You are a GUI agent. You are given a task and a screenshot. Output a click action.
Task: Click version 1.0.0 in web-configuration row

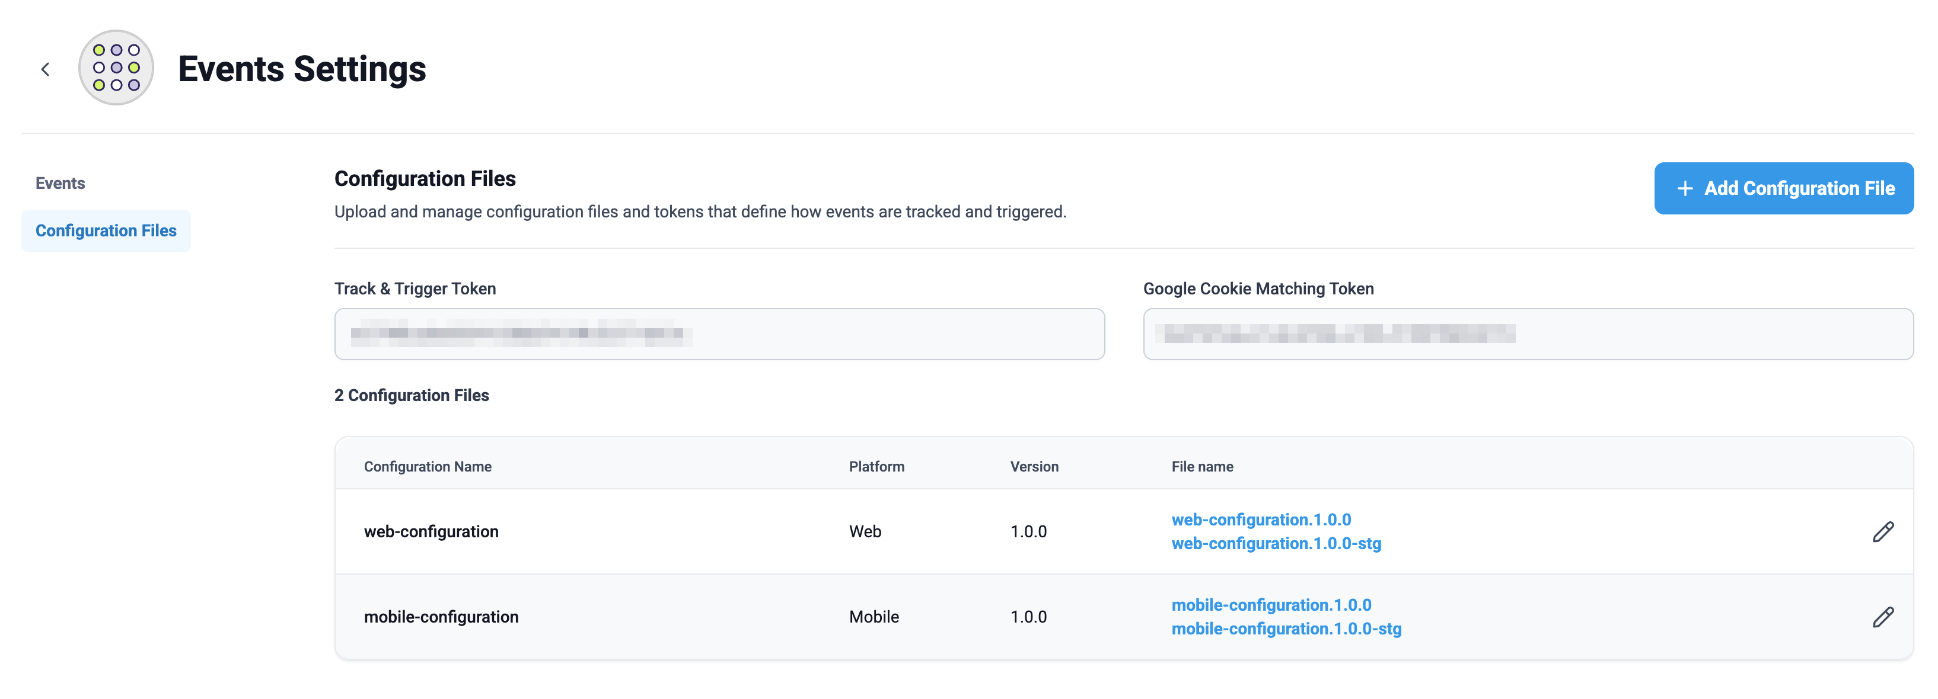tap(1028, 531)
